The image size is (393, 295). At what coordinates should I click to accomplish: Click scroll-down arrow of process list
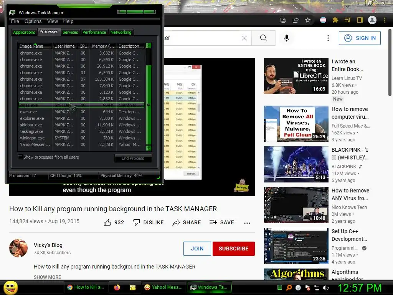click(149, 148)
